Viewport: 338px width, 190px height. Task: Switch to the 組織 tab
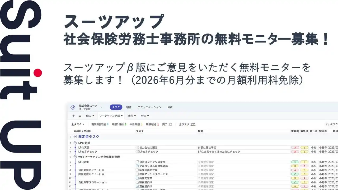(x=129, y=107)
